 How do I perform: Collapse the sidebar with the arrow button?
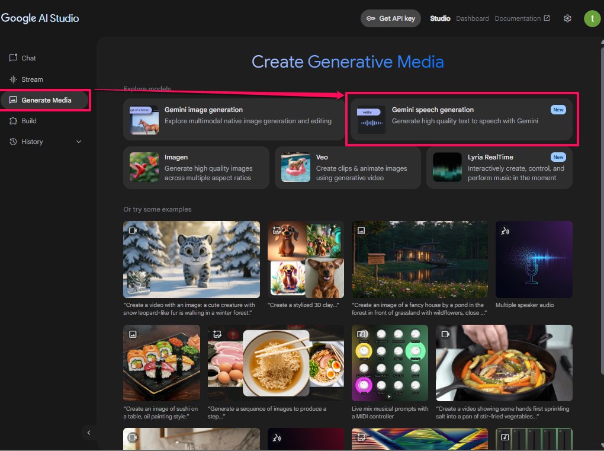[89, 433]
